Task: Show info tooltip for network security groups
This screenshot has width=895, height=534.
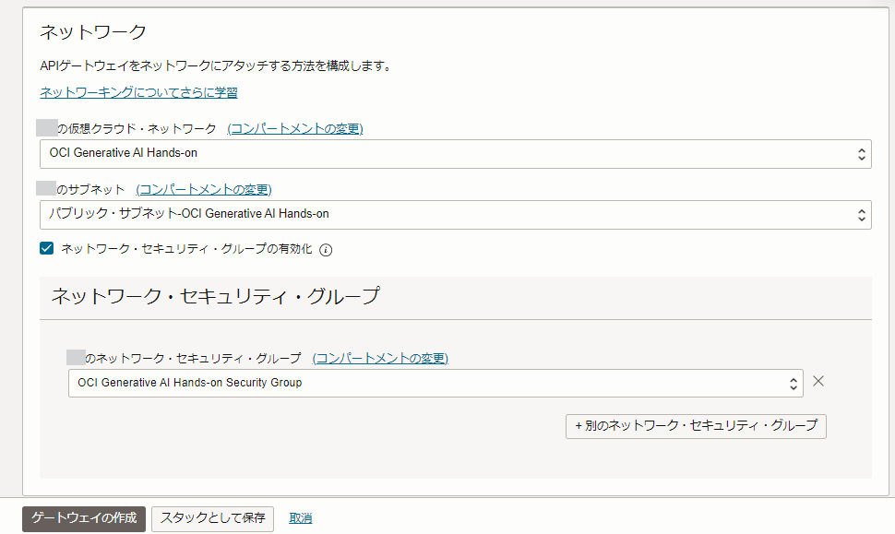Action: (x=326, y=250)
